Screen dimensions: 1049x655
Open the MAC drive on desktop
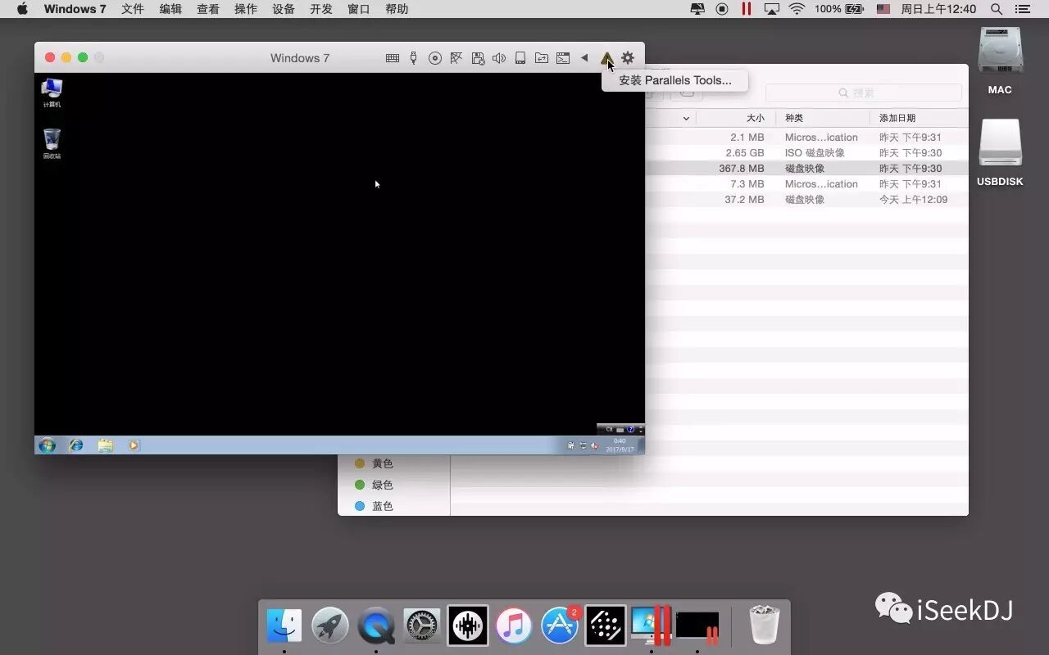[x=1000, y=61]
